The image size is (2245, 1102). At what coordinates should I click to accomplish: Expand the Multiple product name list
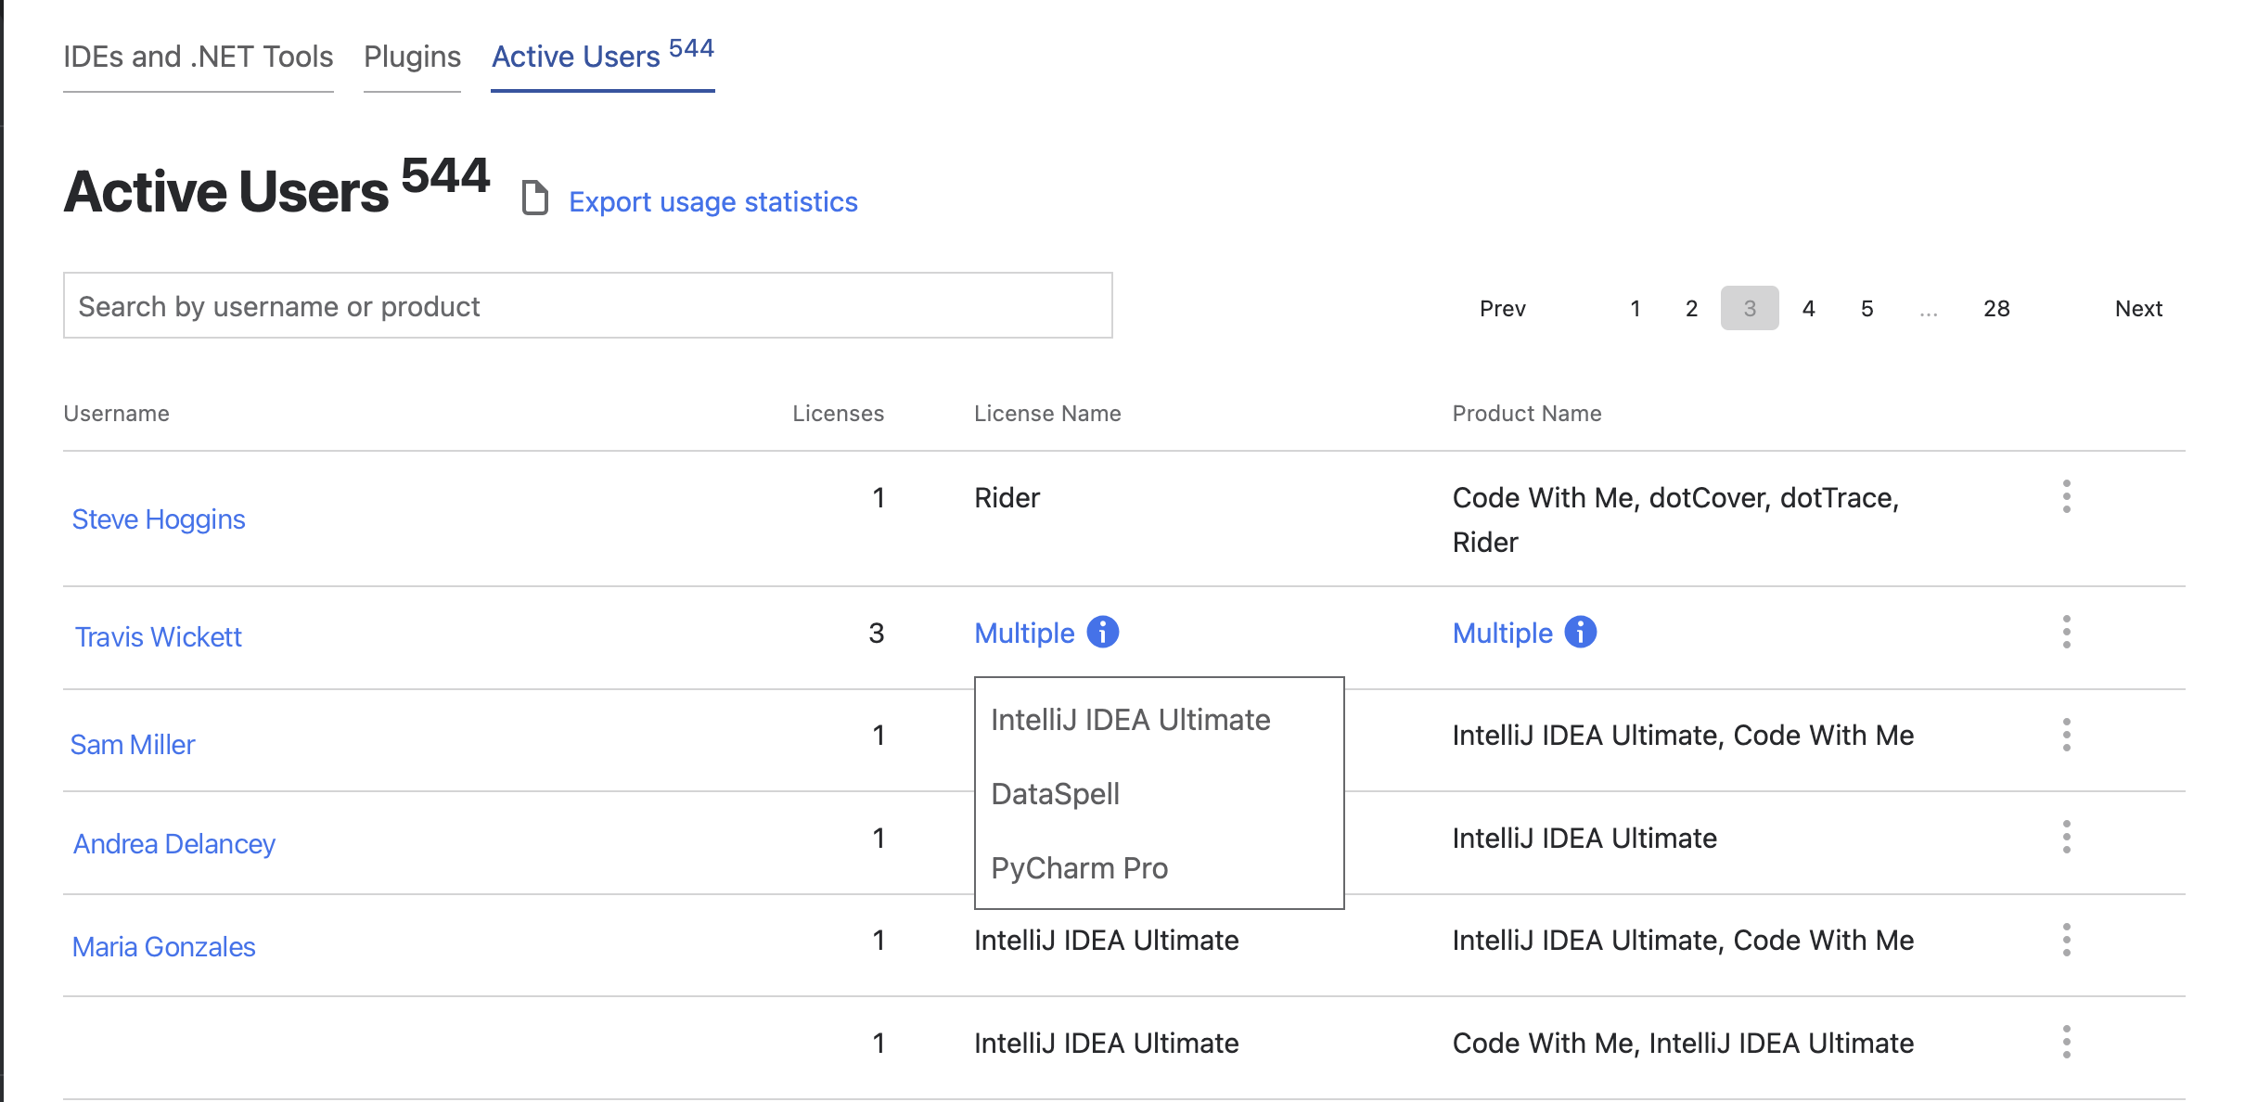[1502, 634]
